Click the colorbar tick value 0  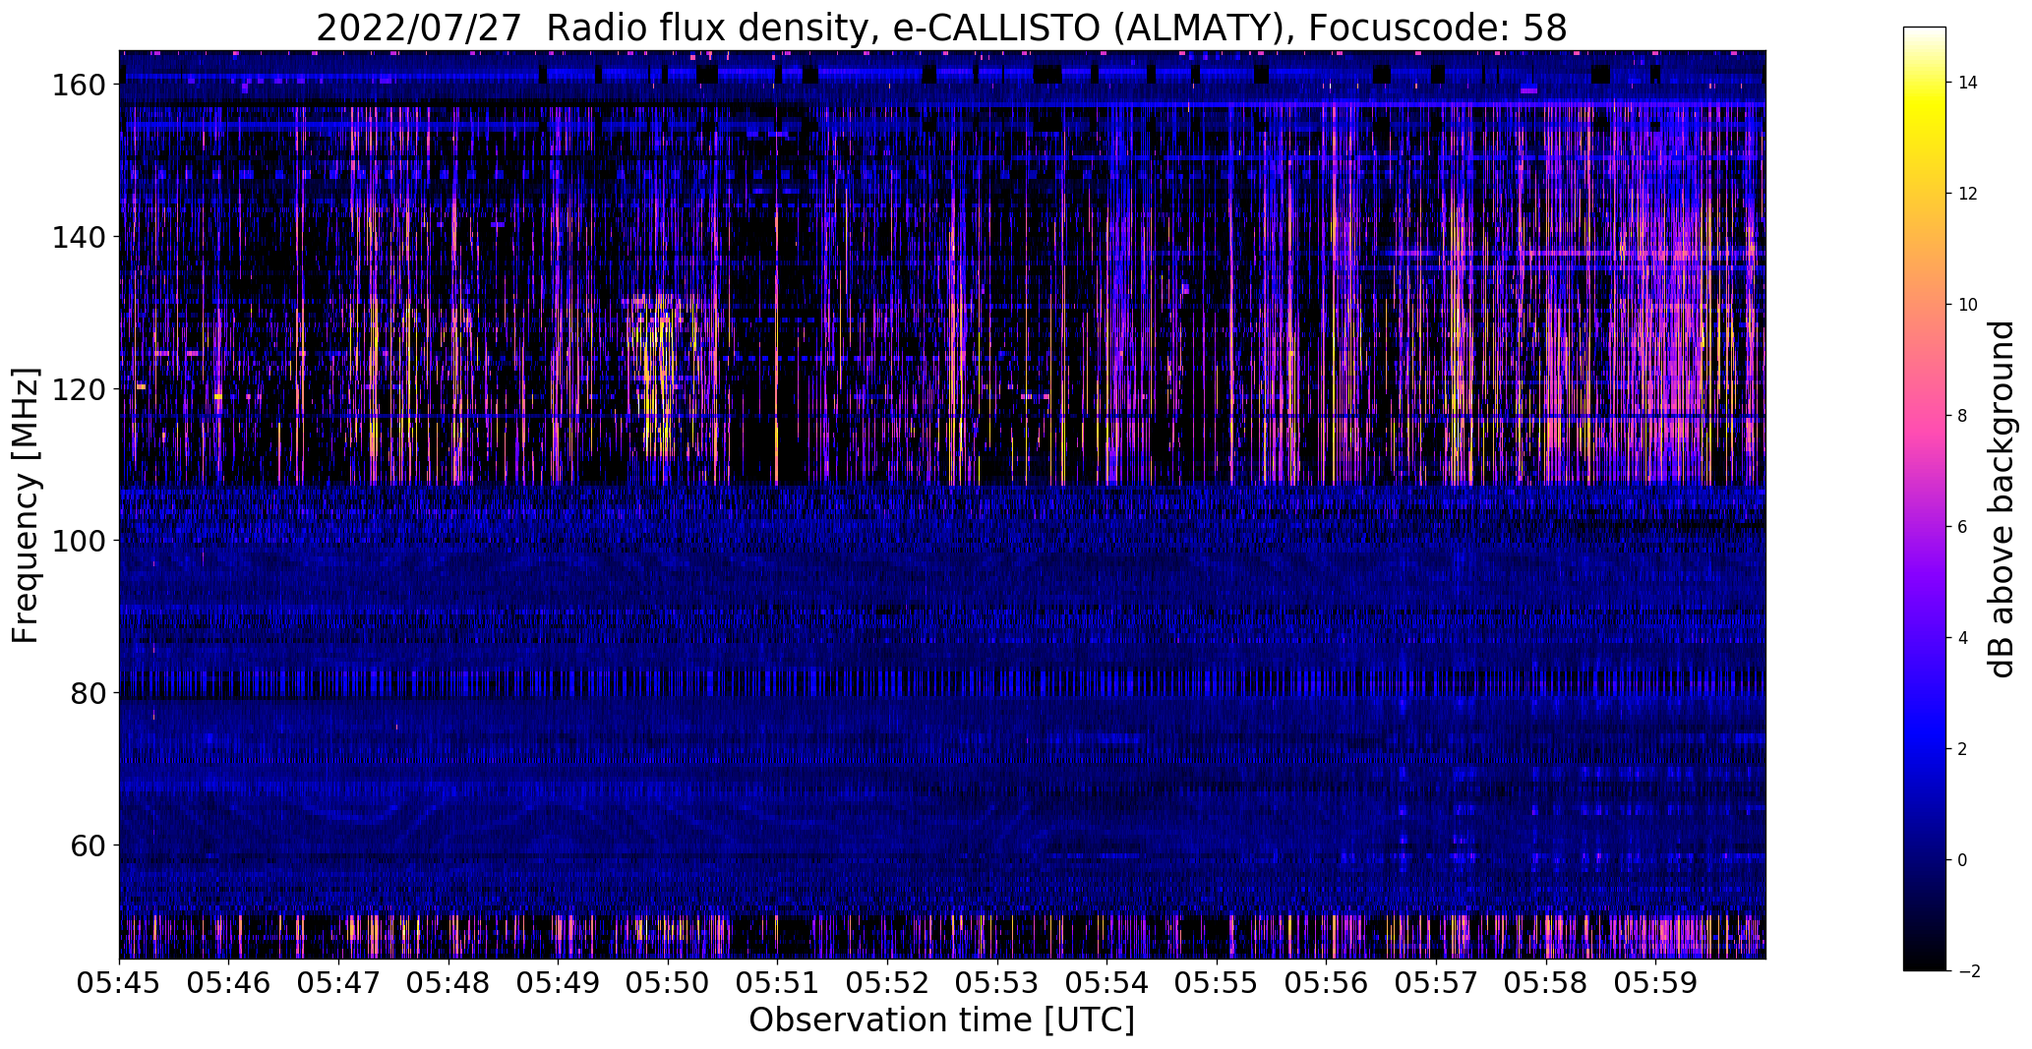coord(1963,861)
